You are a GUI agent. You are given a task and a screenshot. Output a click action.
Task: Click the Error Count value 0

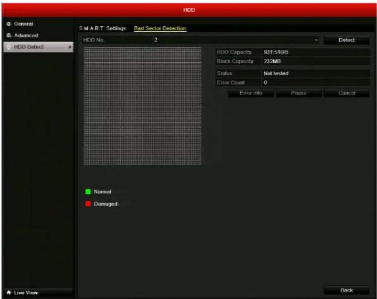265,82
